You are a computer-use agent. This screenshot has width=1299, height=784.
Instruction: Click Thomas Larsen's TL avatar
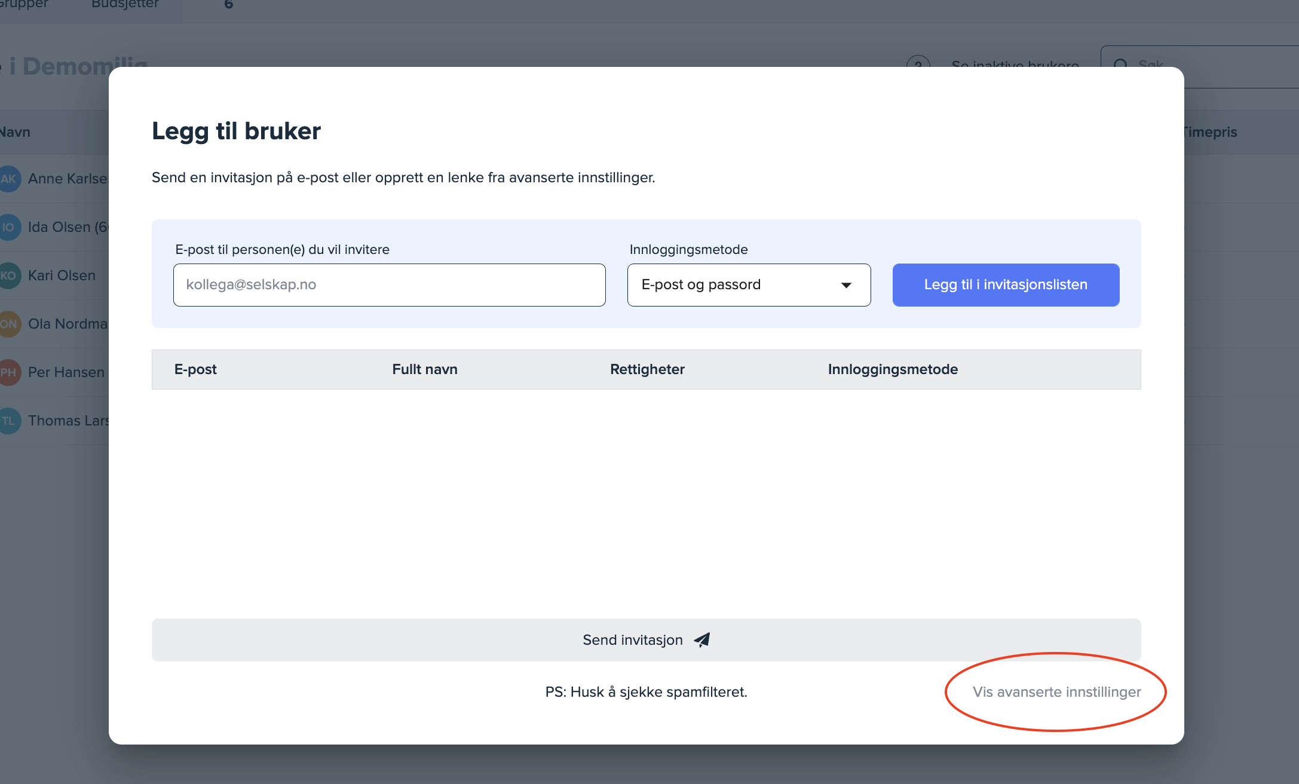(8, 421)
